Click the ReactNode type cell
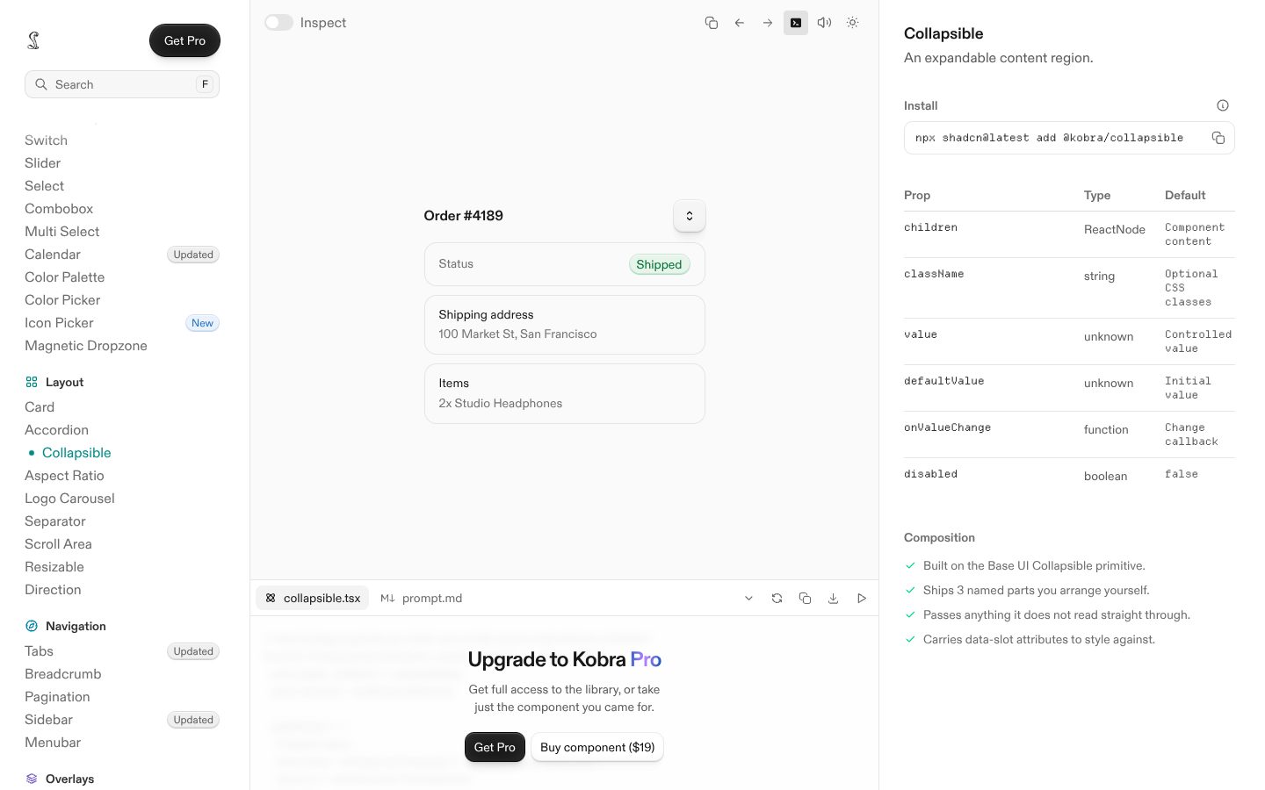The image size is (1265, 790). pyautogui.click(x=1115, y=229)
